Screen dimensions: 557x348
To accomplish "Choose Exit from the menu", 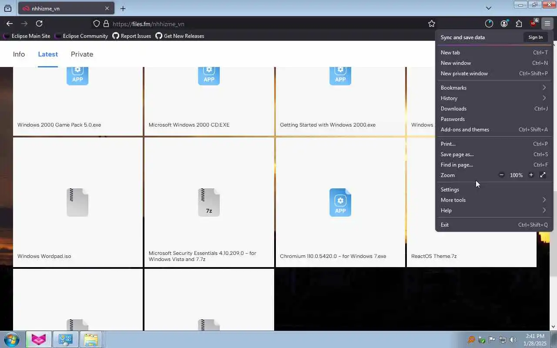I will [494, 224].
